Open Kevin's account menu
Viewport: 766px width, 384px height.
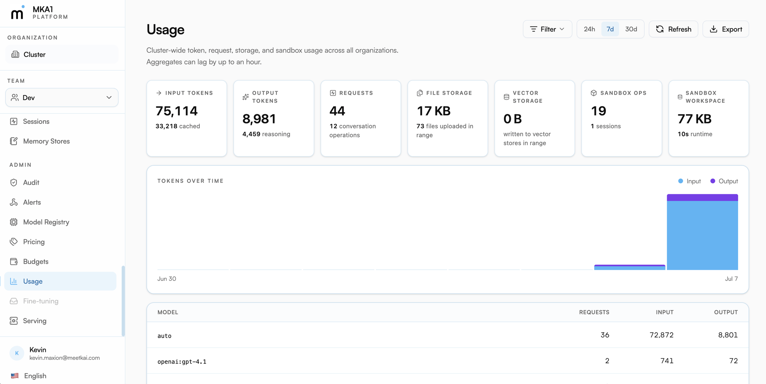(x=62, y=353)
